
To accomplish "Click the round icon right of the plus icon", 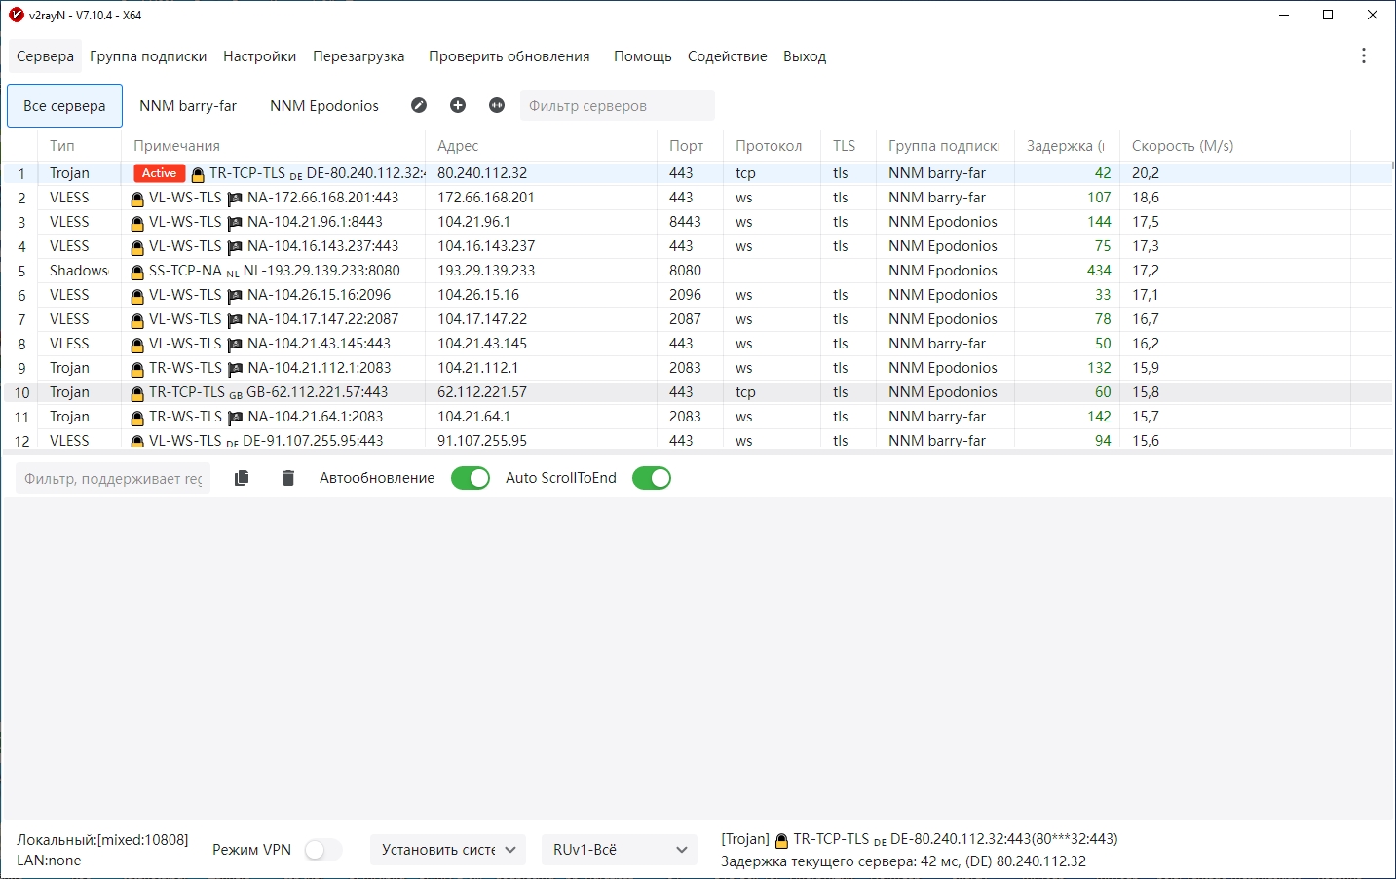I will 497,105.
